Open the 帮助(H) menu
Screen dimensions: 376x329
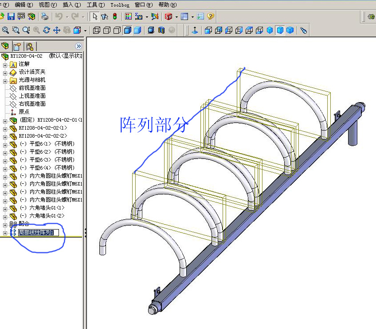click(x=167, y=5)
